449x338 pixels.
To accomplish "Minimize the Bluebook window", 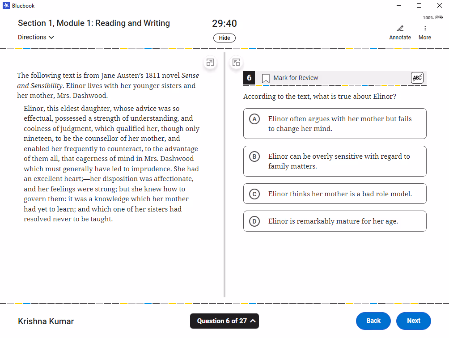I will (x=399, y=5).
